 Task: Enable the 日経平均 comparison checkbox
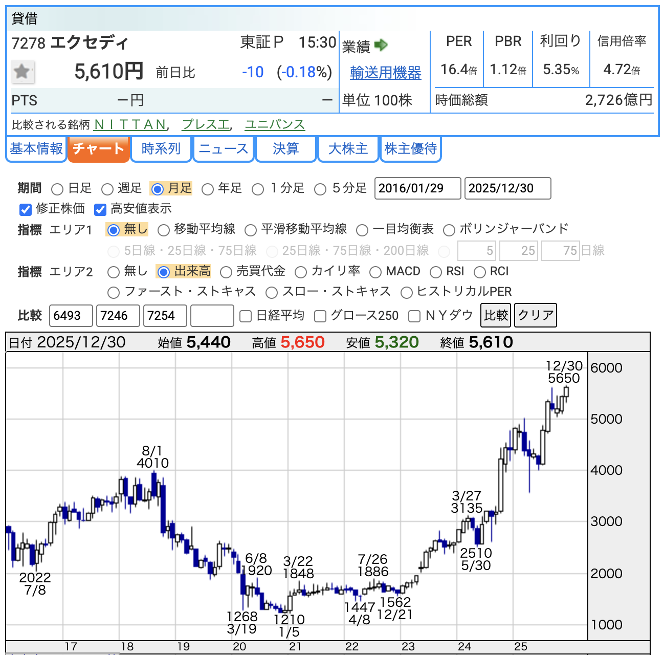pyautogui.click(x=246, y=316)
